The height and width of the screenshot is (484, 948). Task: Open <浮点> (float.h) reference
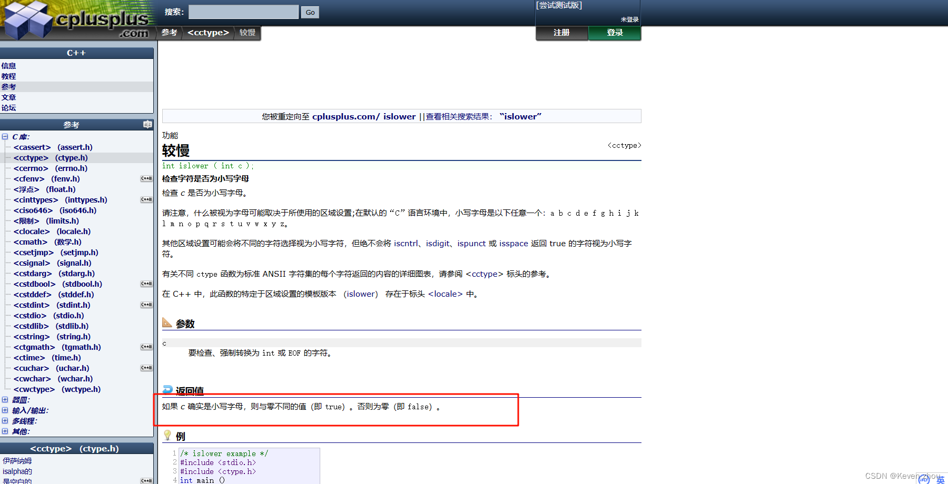45,189
